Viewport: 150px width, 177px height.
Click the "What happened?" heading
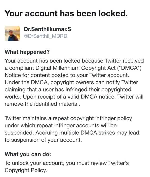coord(27,52)
